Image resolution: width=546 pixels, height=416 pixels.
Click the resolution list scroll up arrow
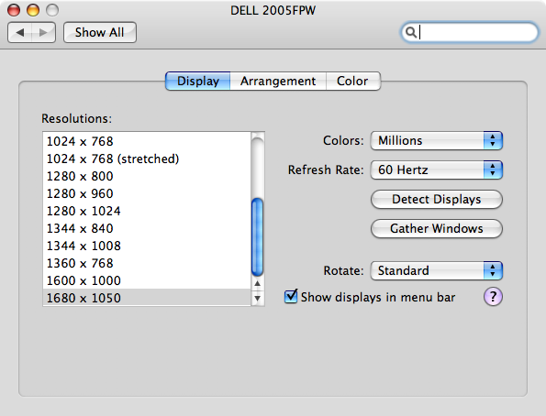point(257,283)
